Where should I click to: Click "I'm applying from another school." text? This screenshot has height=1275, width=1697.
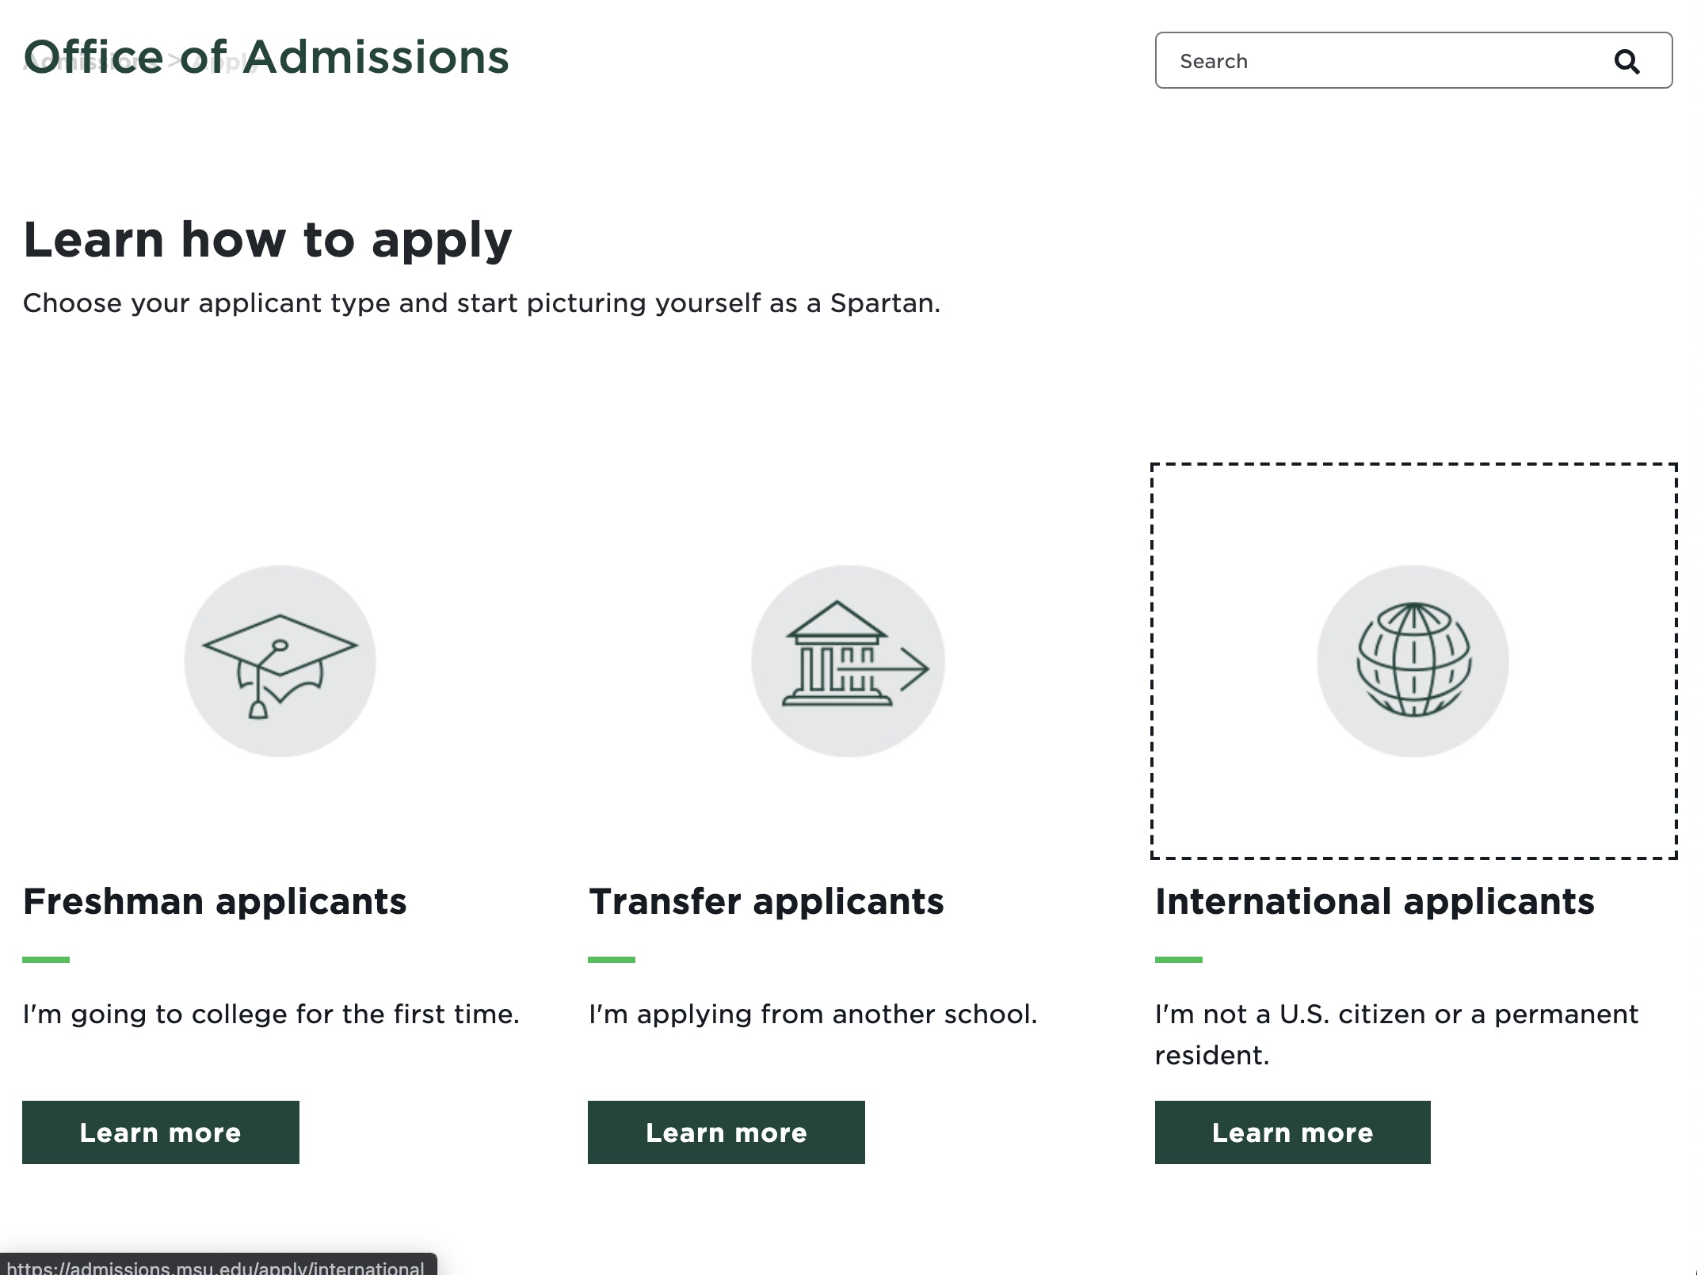pos(813,1014)
